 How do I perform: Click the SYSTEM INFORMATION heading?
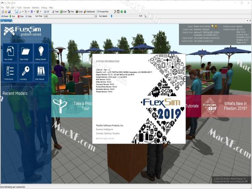click(108, 61)
